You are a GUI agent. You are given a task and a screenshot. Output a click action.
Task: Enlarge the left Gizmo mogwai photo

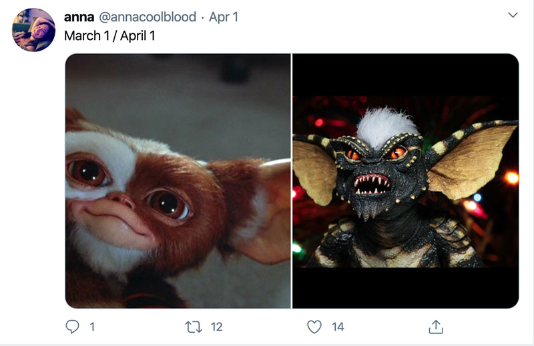[178, 181]
